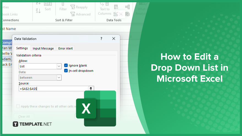Select the cell starting with Adam
The image size is (242, 136).
(x=7, y=59)
